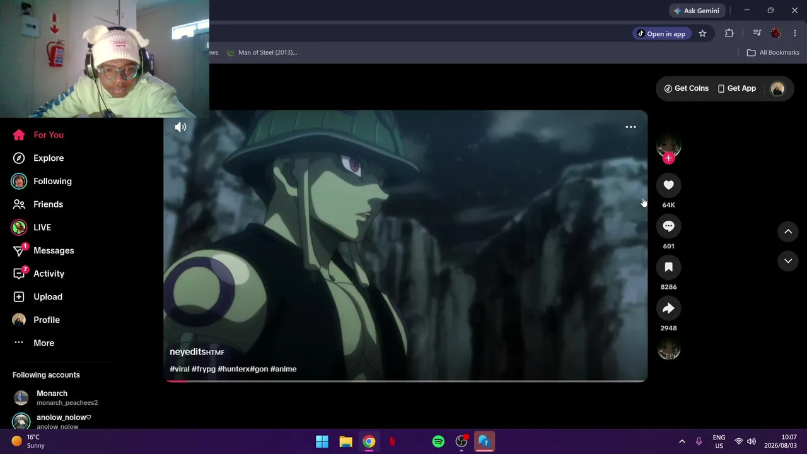The height and width of the screenshot is (454, 807).
Task: Show hidden system tray icons
Action: [682, 441]
